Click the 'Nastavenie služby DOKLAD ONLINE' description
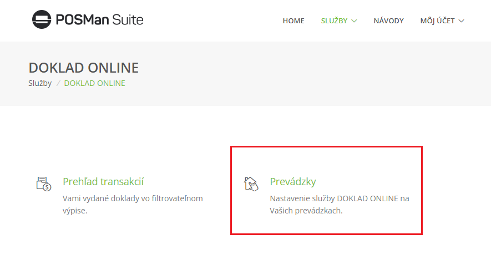Screen dimensions: 491x260 point(340,205)
